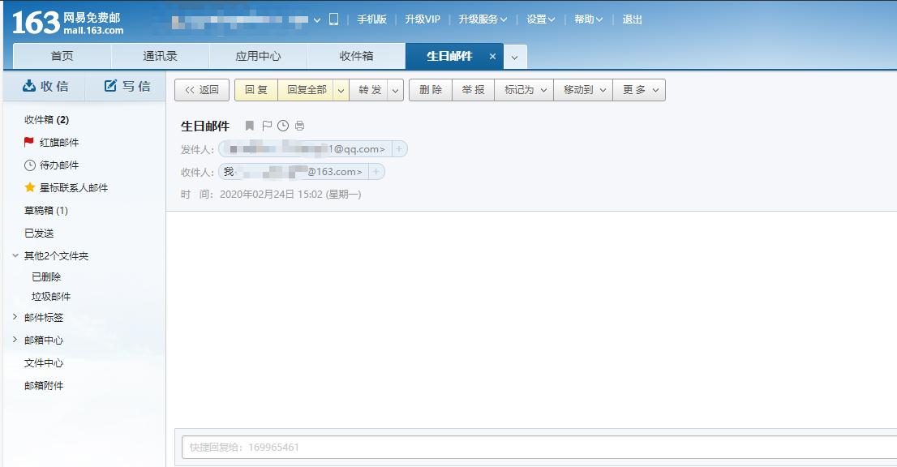
Task: Open the 草稿箱 (1) drafts folder
Action: pos(45,210)
